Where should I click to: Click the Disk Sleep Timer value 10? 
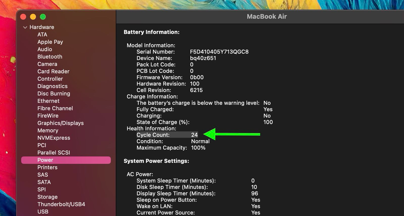pos(254,187)
